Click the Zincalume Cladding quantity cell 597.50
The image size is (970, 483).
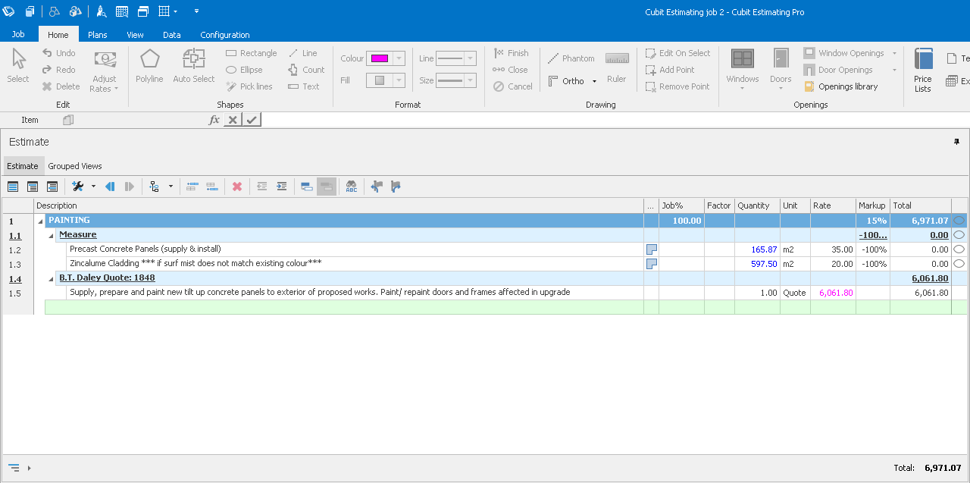click(x=758, y=264)
